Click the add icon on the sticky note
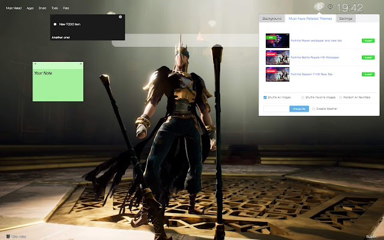The image size is (384, 240). [35, 64]
